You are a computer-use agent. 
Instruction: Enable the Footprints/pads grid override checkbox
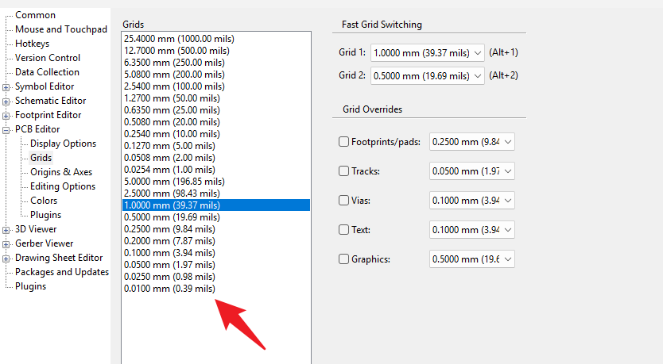[344, 142]
